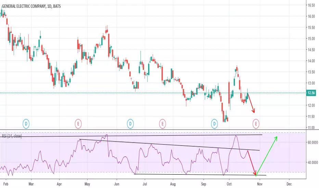
Task: Select the Mar label on time axis
Action: point(31,184)
